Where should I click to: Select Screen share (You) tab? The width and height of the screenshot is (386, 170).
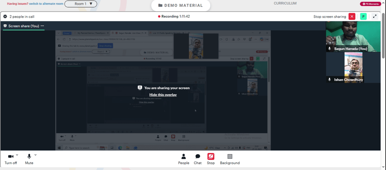point(24,26)
